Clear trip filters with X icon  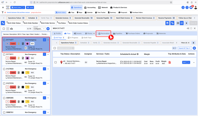[x=189, y=43]
